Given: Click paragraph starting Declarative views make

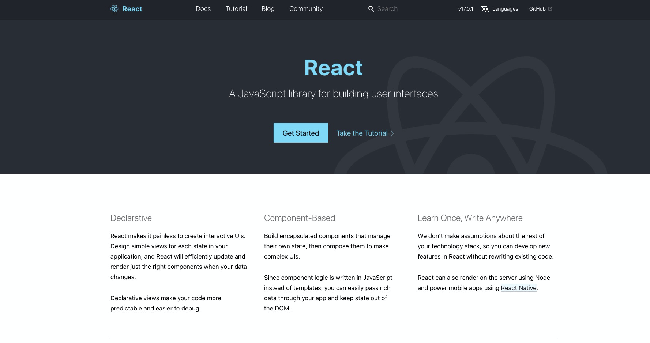Looking at the screenshot, I should pos(166,303).
